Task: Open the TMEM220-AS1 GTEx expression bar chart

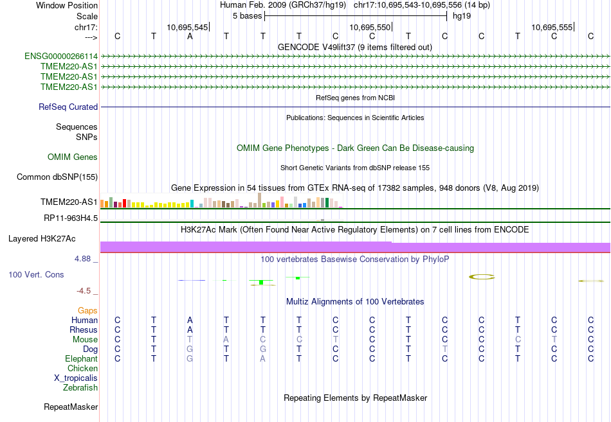Action: coord(221,200)
